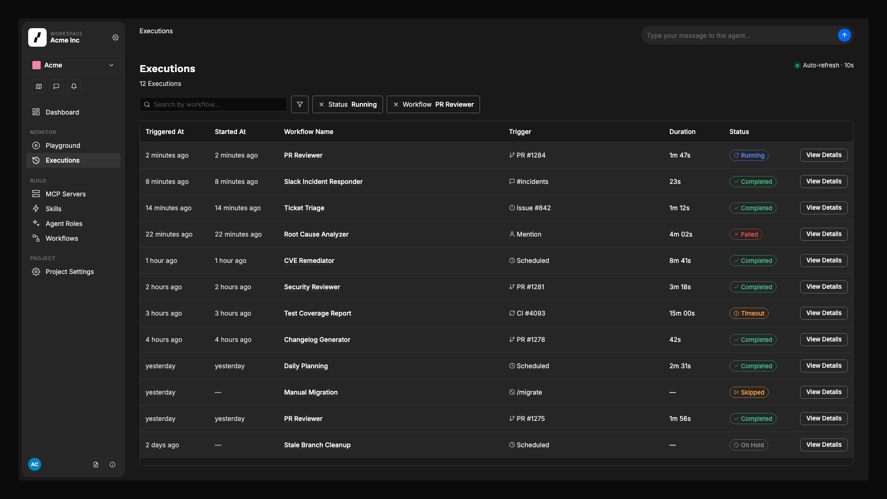Click the Auto-refresh 10s indicator
The height and width of the screenshot is (499, 887).
click(x=824, y=65)
